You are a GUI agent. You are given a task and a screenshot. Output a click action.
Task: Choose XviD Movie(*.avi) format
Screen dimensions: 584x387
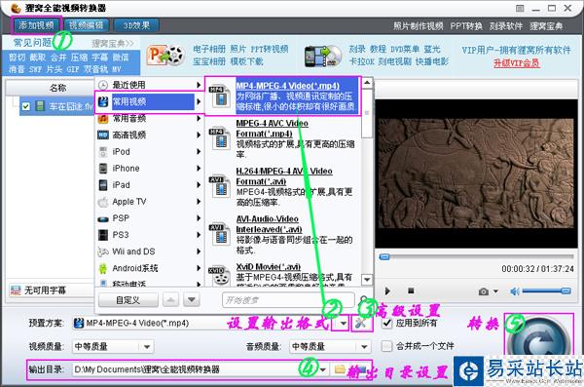282,274
